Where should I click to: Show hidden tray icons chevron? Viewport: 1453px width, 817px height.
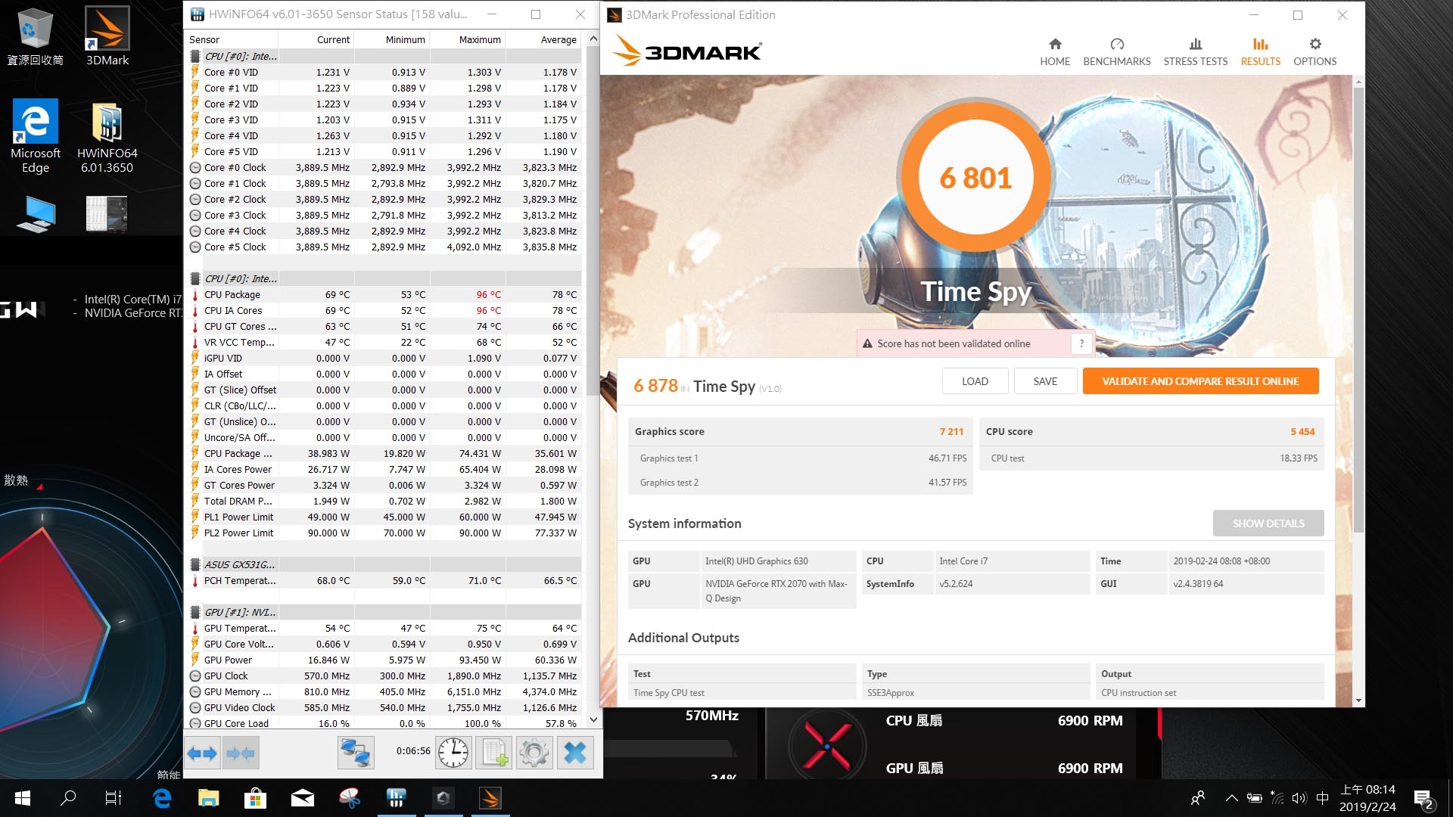coord(1231,798)
